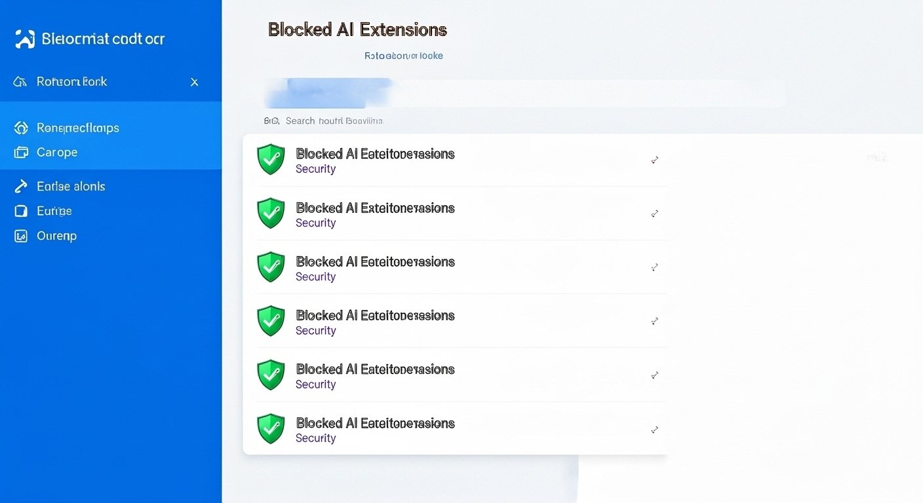923x503 pixels.
Task: Click the icon left of "Rohsom Eork"
Action: tap(20, 82)
